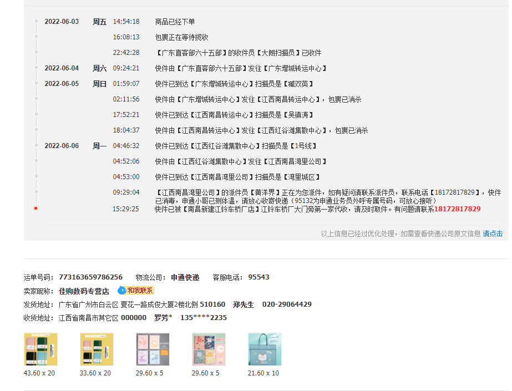512x391 pixels.
Task: Click the red phone number 18172817829
Action: coord(457,209)
